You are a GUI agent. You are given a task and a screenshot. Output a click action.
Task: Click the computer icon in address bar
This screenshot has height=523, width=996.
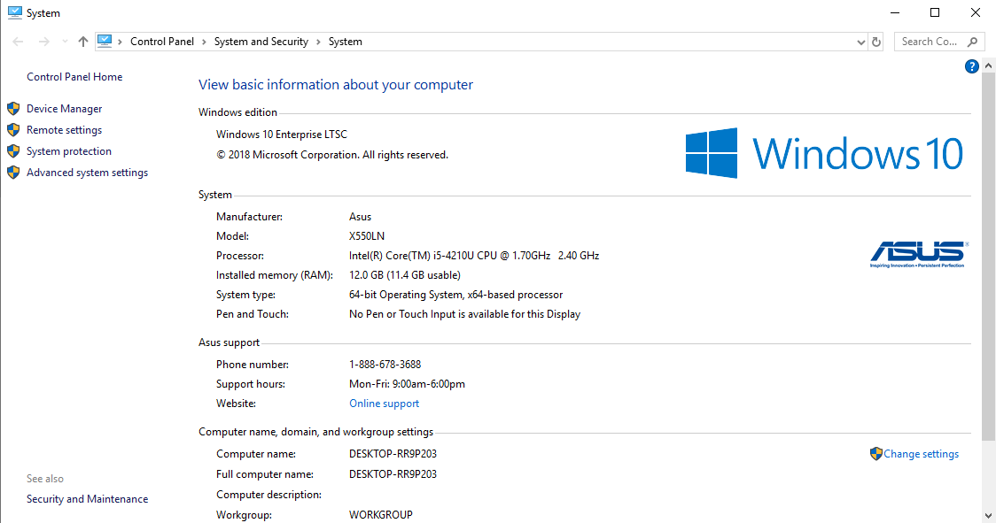tap(105, 41)
